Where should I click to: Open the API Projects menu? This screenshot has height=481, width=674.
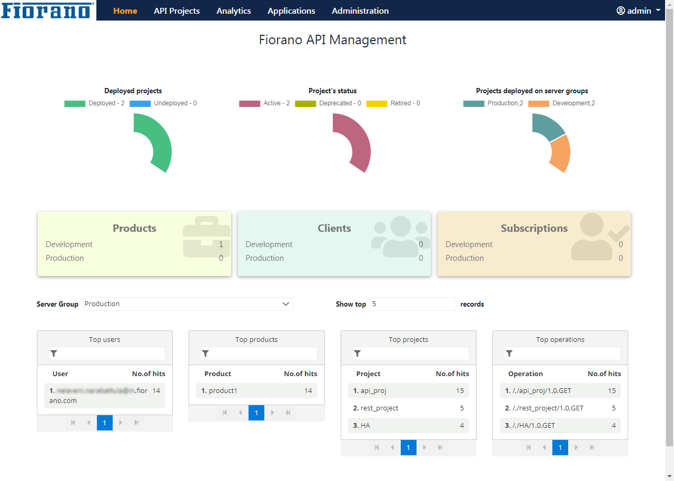[177, 11]
